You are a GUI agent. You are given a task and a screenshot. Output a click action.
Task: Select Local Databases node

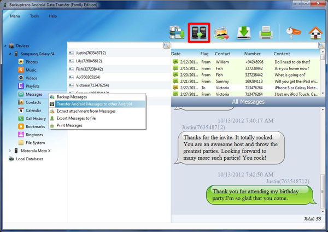tap(30, 159)
